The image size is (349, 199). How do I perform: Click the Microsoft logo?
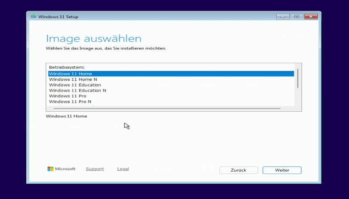click(x=62, y=169)
